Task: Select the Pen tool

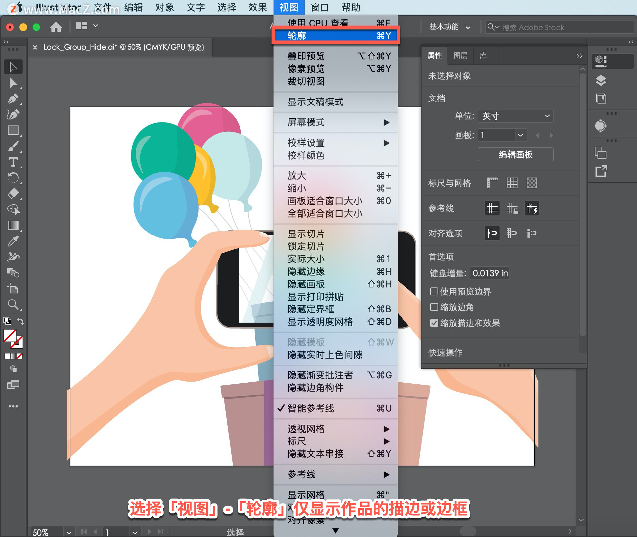Action: point(13,99)
